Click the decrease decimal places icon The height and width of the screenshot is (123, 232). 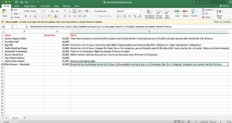click(x=140, y=16)
